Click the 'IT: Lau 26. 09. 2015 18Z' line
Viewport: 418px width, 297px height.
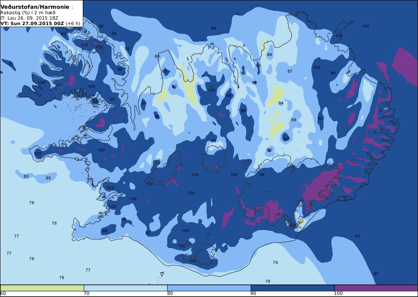29,18
